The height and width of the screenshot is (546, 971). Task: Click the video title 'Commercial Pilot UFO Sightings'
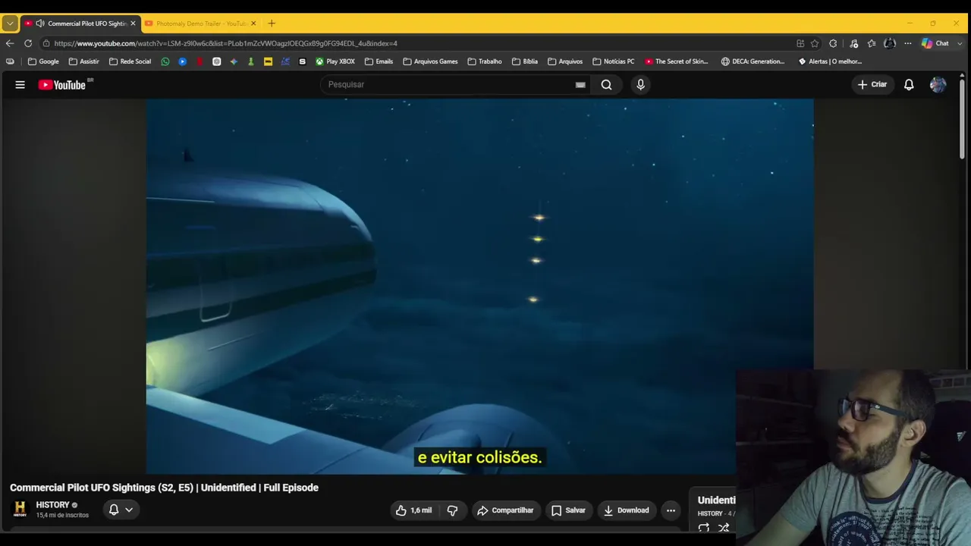coord(164,488)
